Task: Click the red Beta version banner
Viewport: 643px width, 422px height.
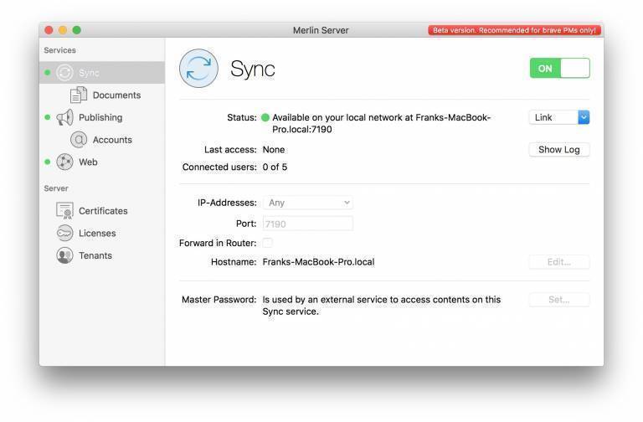Action: coord(514,30)
